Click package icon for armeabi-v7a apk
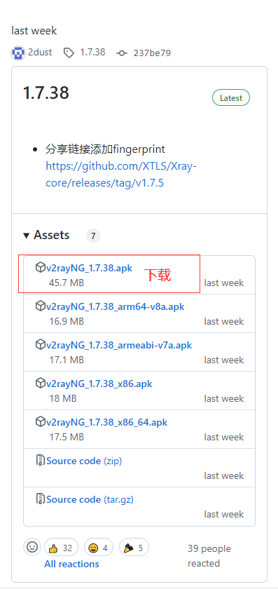Image resolution: width=278 pixels, height=589 pixels. (x=40, y=344)
